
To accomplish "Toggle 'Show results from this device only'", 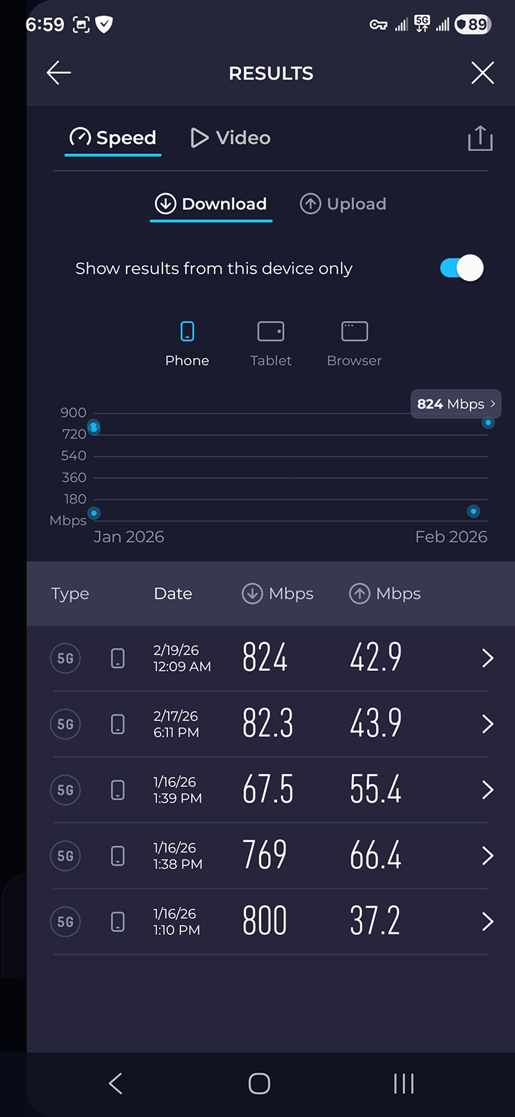I will point(461,269).
